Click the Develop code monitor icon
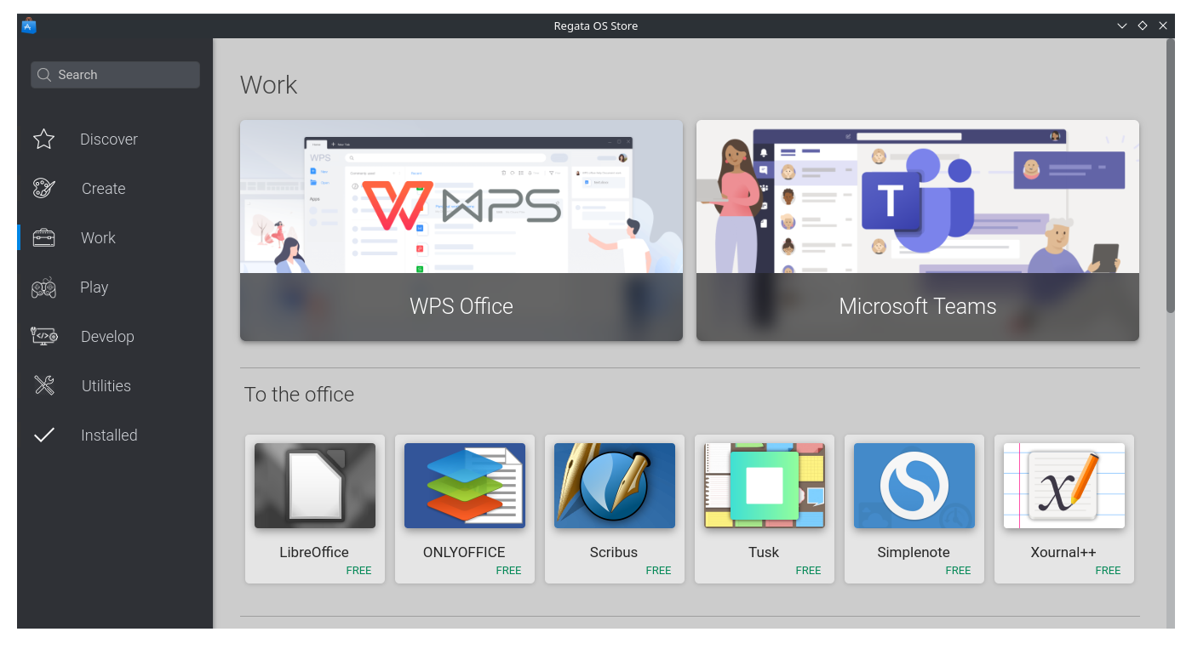The width and height of the screenshot is (1192, 649). click(44, 337)
